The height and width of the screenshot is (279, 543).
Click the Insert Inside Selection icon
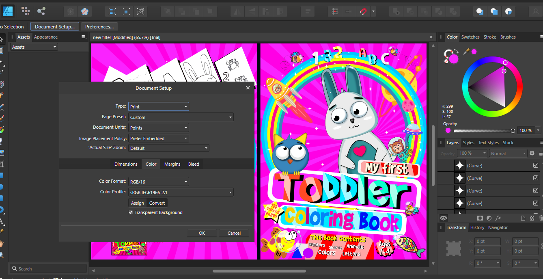point(508,11)
